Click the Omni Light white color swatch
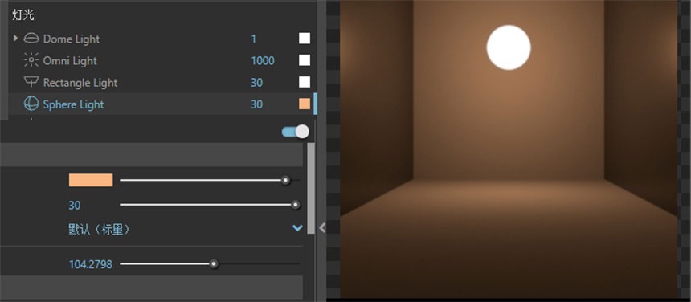Viewport: 691px width, 302px height. [x=305, y=60]
